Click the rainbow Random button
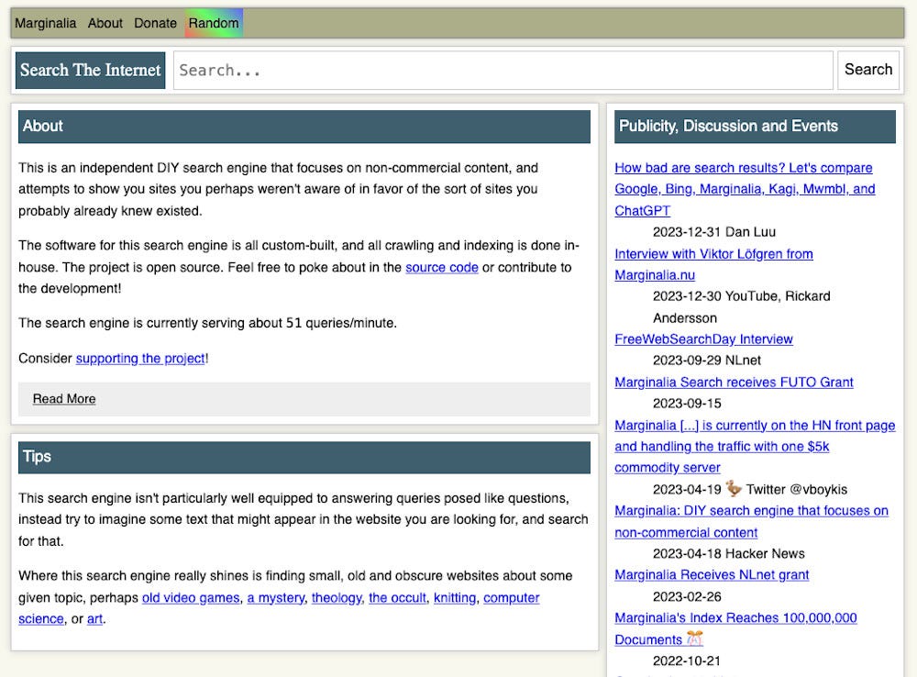 (214, 23)
